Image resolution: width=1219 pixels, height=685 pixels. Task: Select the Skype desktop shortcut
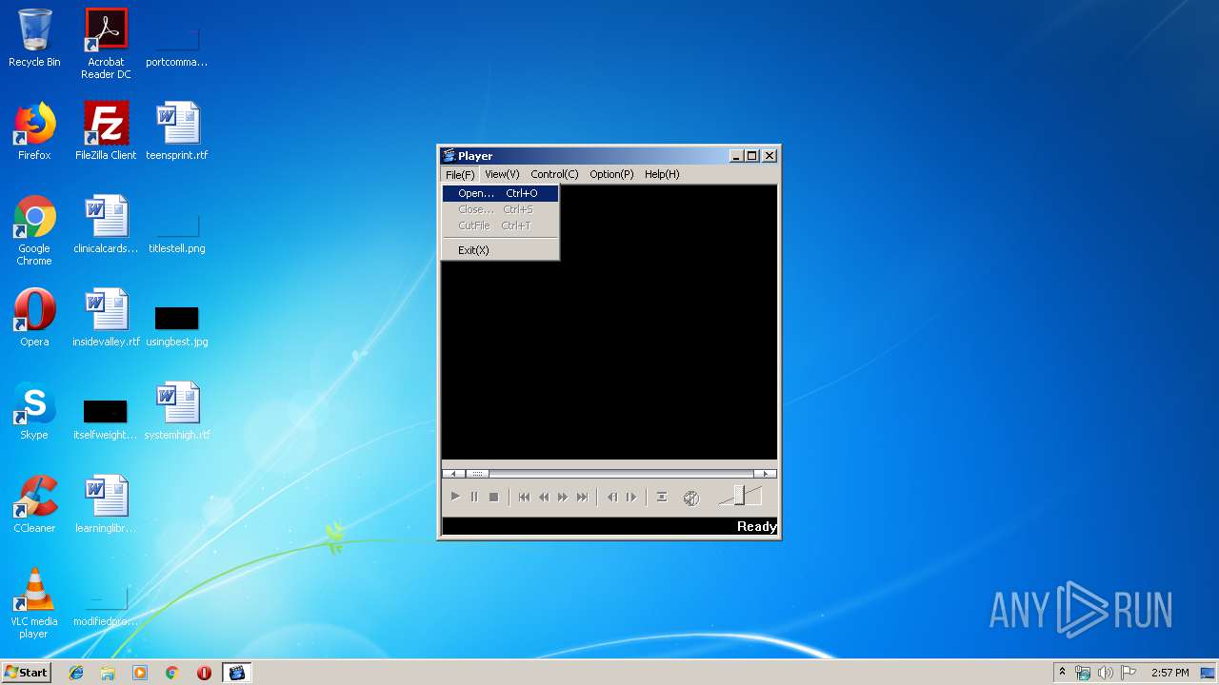(x=34, y=411)
